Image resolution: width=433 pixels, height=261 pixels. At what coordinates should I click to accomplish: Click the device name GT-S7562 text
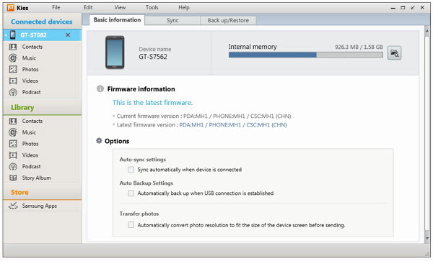153,57
